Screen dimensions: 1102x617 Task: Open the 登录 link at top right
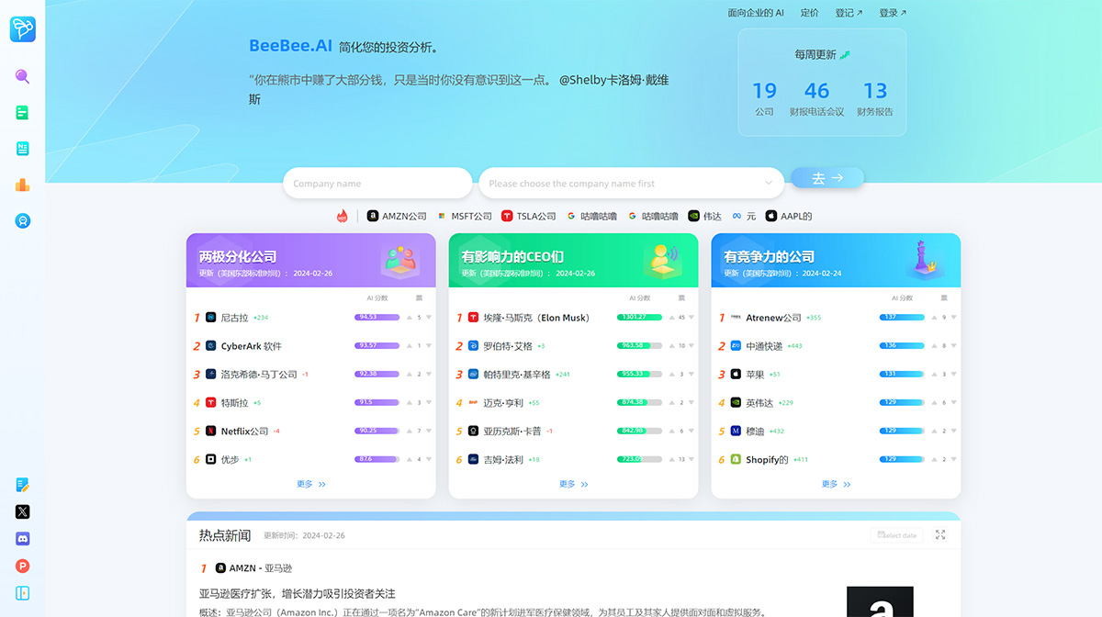[890, 12]
